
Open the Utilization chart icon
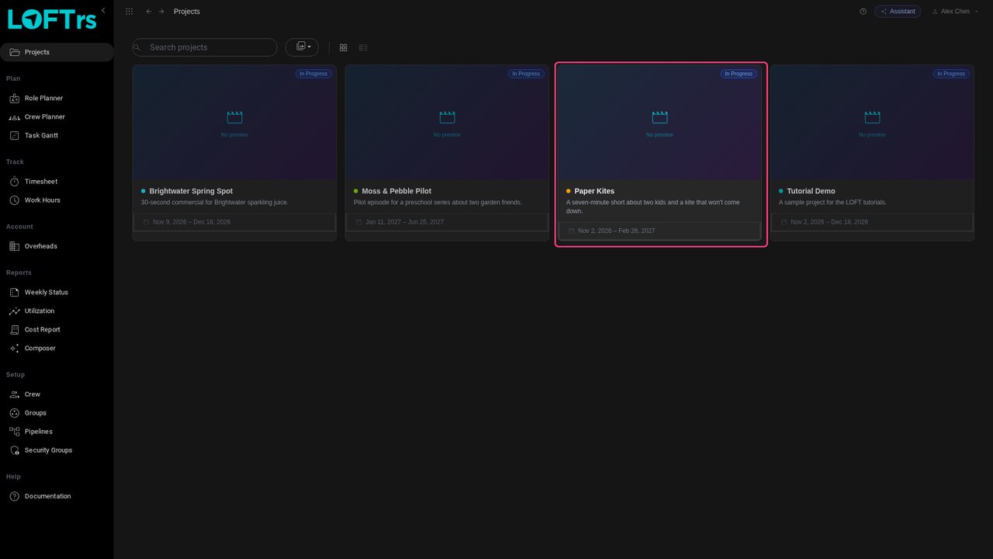(14, 311)
